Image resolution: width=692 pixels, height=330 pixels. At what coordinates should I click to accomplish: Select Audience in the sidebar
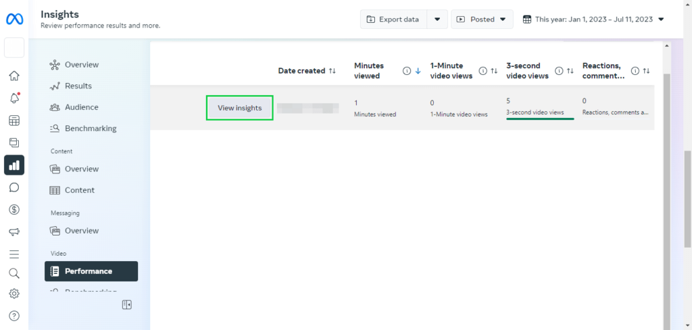tap(81, 107)
